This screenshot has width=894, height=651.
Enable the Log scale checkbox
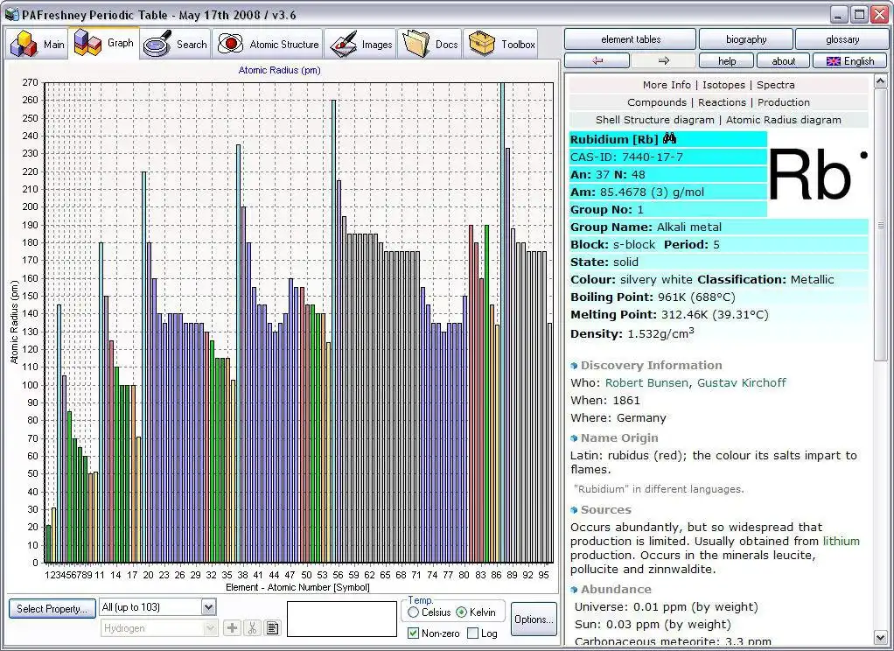pyautogui.click(x=473, y=633)
